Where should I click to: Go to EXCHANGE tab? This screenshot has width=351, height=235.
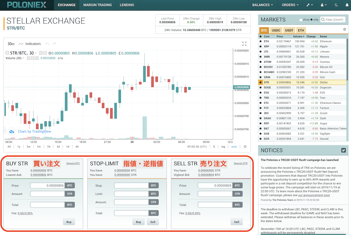(67, 5)
